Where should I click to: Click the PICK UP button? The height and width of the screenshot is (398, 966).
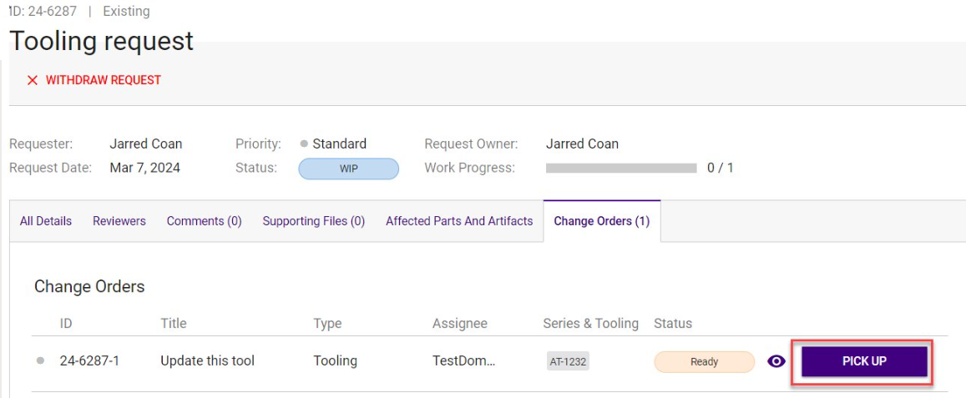[x=864, y=361]
